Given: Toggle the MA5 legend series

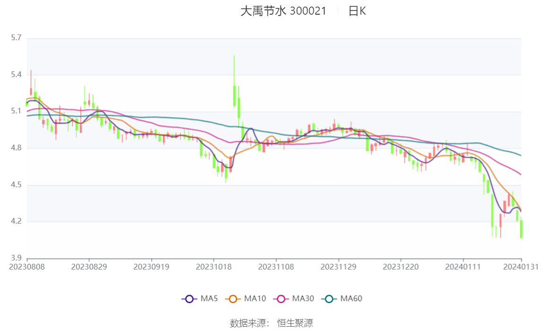Looking at the screenshot, I should click(x=200, y=298).
